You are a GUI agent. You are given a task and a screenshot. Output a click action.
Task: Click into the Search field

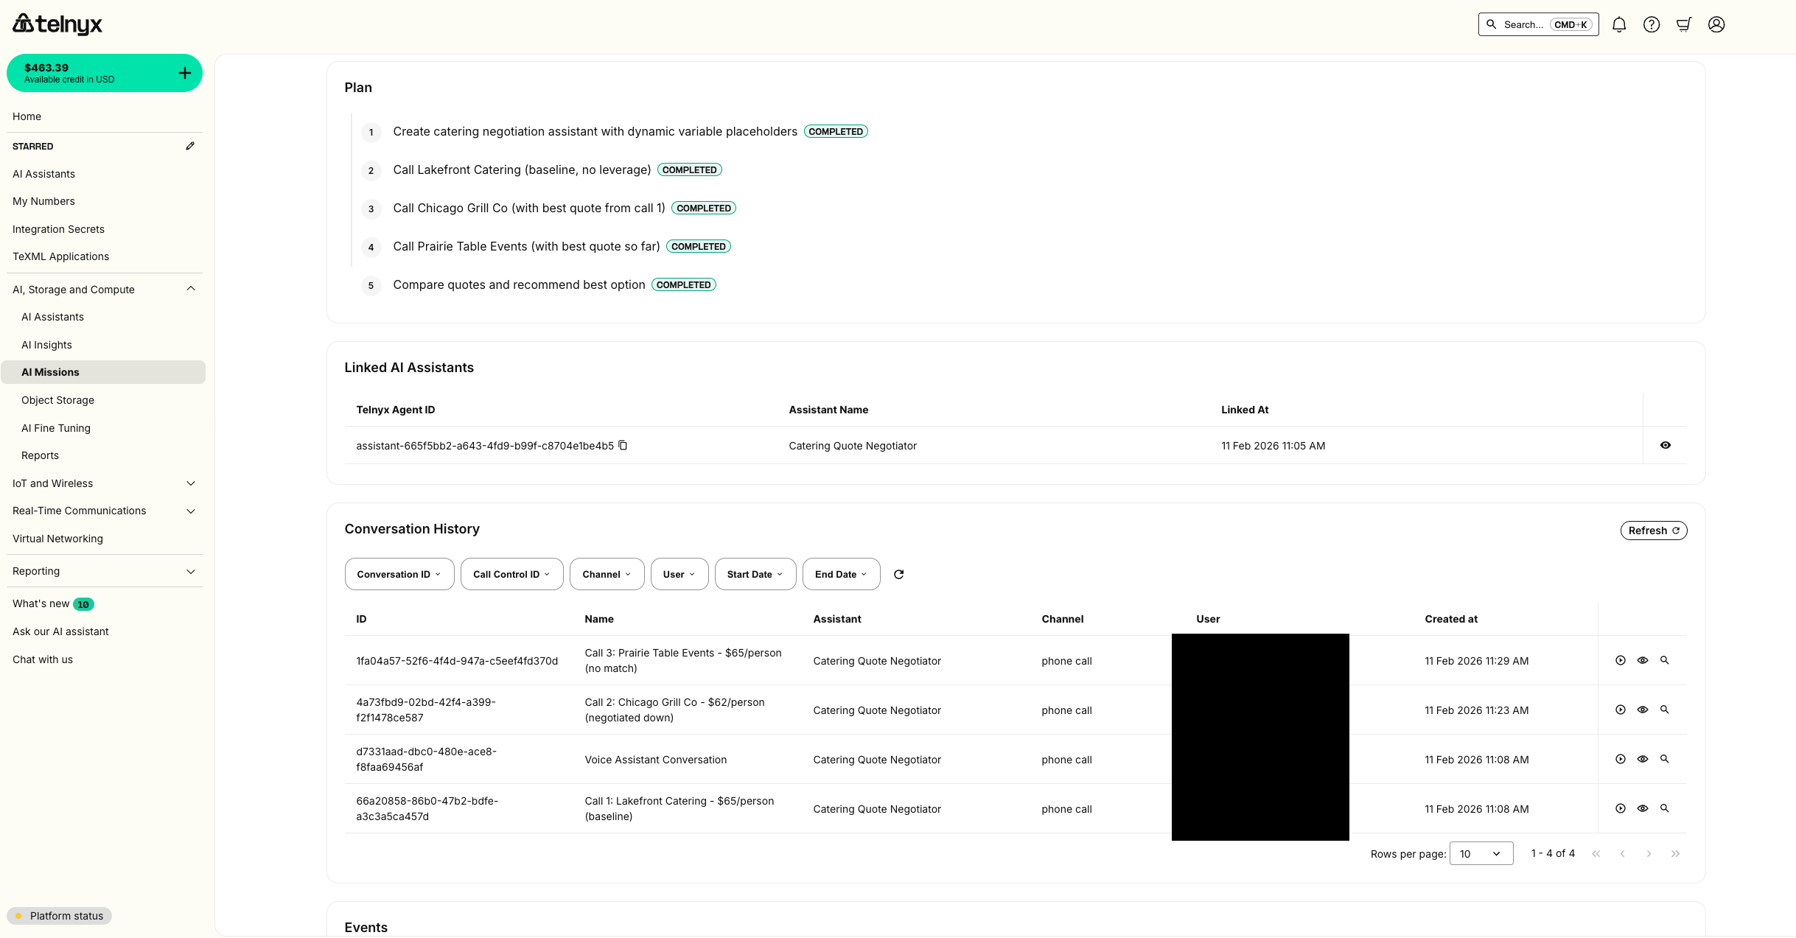point(1537,24)
